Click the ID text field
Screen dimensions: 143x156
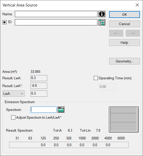point(56,22)
